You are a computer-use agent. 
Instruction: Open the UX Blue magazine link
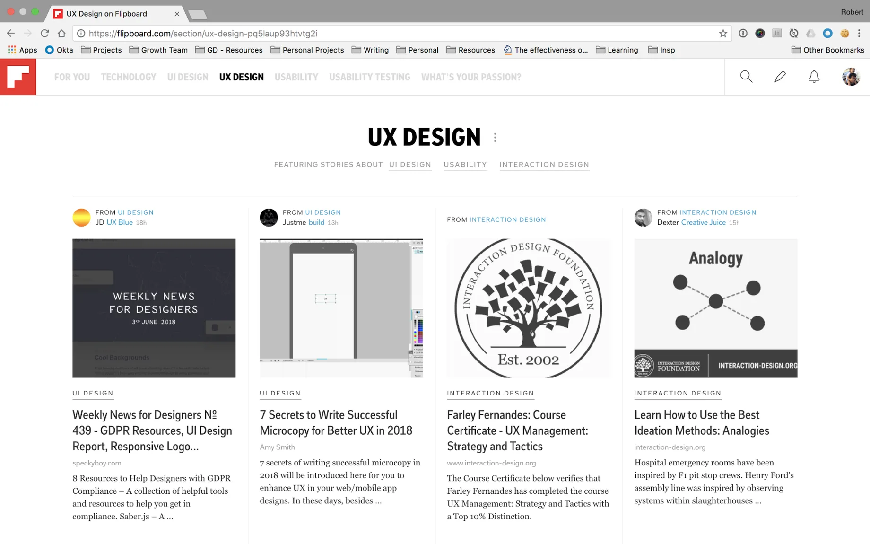coord(120,222)
